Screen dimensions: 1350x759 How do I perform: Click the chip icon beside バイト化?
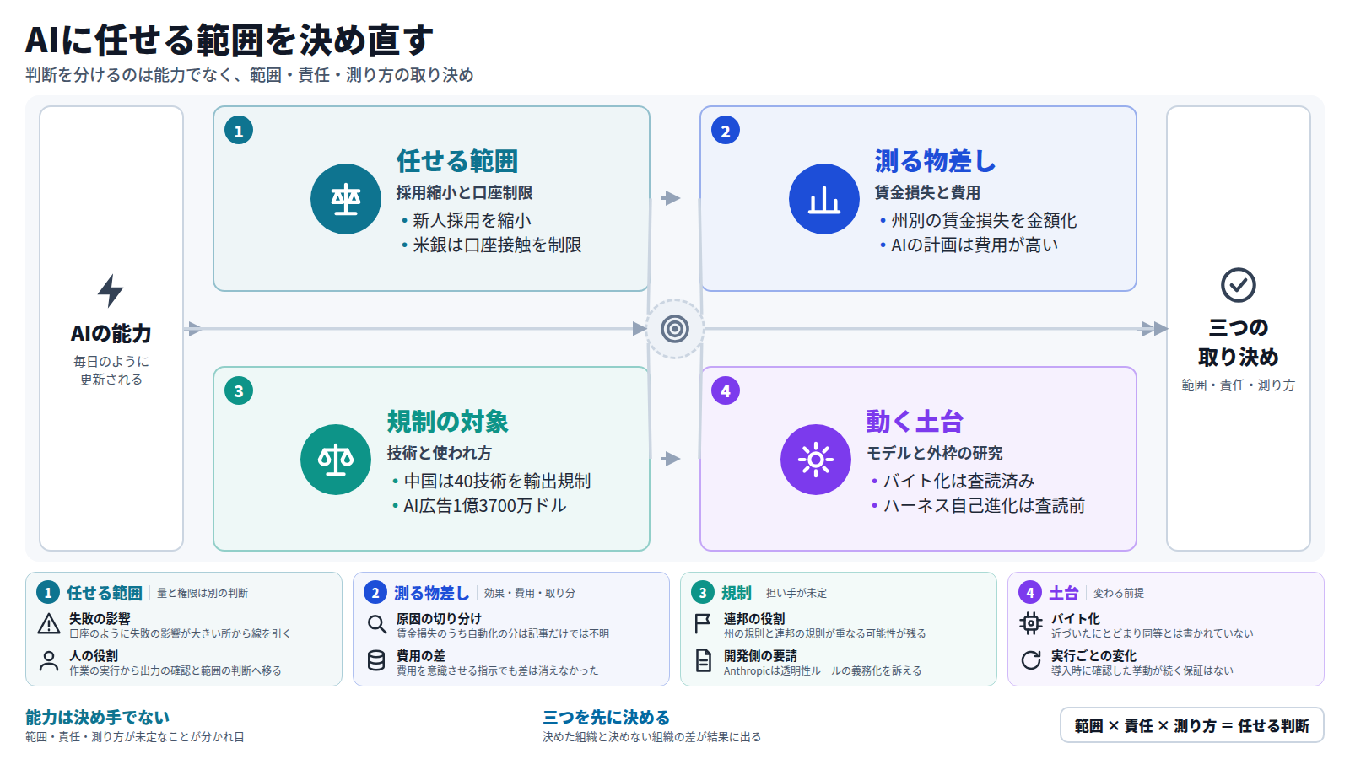point(1030,624)
